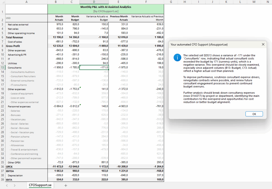Click the Total Revenue label cell
Image resolution: width=272 pixels, height=189 pixels.
26,37
